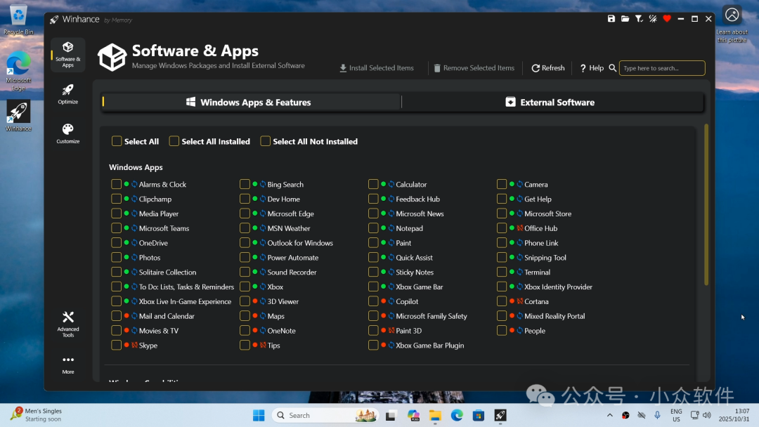Image resolution: width=759 pixels, height=427 pixels.
Task: Click the ENG US language indicator
Action: tap(676, 415)
